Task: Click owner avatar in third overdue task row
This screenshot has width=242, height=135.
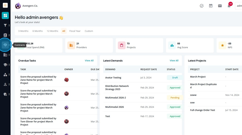Action: pos(66,108)
